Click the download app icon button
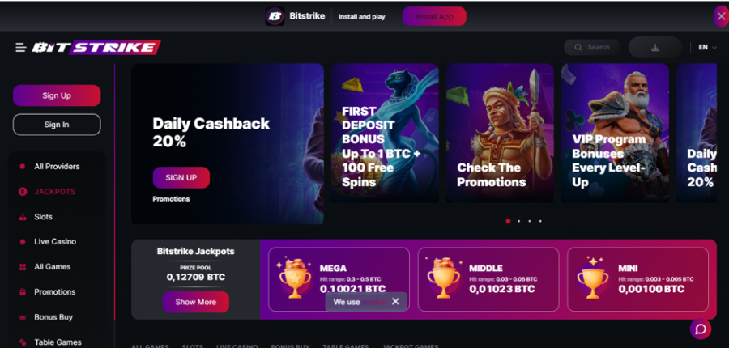The width and height of the screenshot is (729, 348). pyautogui.click(x=655, y=48)
